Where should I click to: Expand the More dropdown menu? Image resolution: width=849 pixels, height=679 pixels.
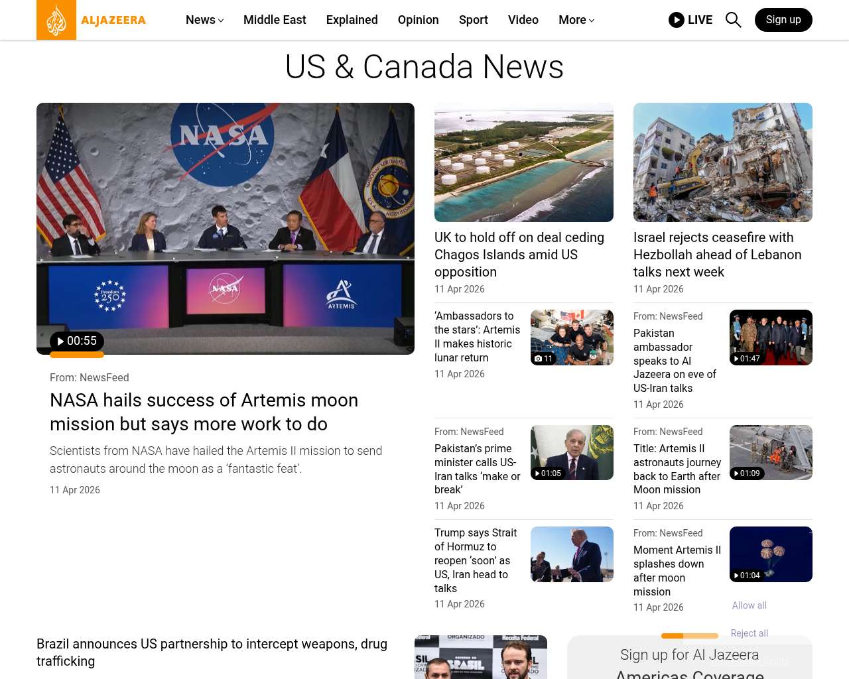pos(576,20)
